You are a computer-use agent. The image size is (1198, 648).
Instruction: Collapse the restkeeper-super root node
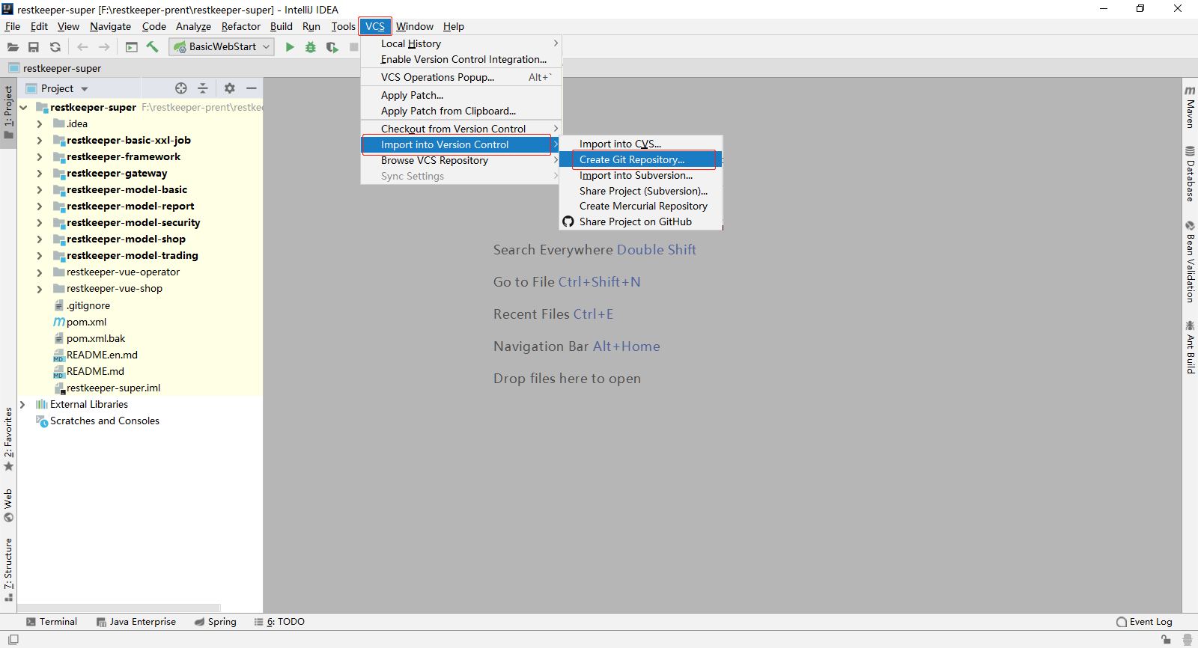coord(23,108)
